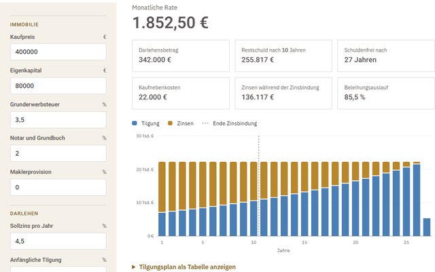Click the Kaufnebenkosten 22.000 € card
The width and height of the screenshot is (435, 272).
181,93
